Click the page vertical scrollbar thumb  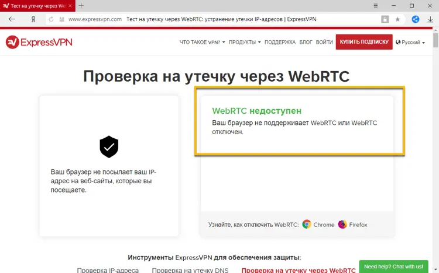click(435, 40)
